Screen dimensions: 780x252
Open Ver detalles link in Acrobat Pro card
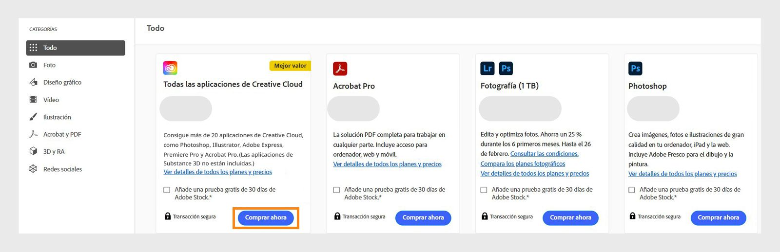click(x=387, y=164)
